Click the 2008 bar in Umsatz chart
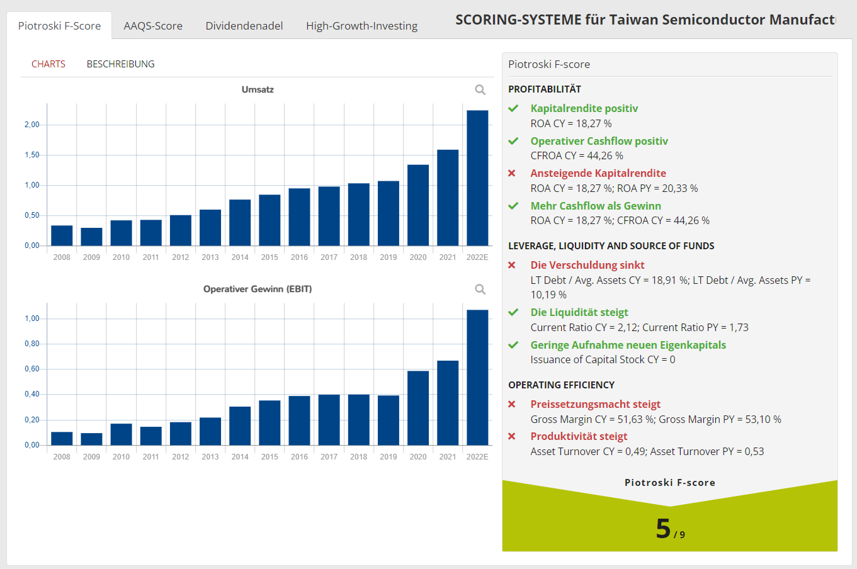This screenshot has height=569, width=857. pyautogui.click(x=62, y=235)
